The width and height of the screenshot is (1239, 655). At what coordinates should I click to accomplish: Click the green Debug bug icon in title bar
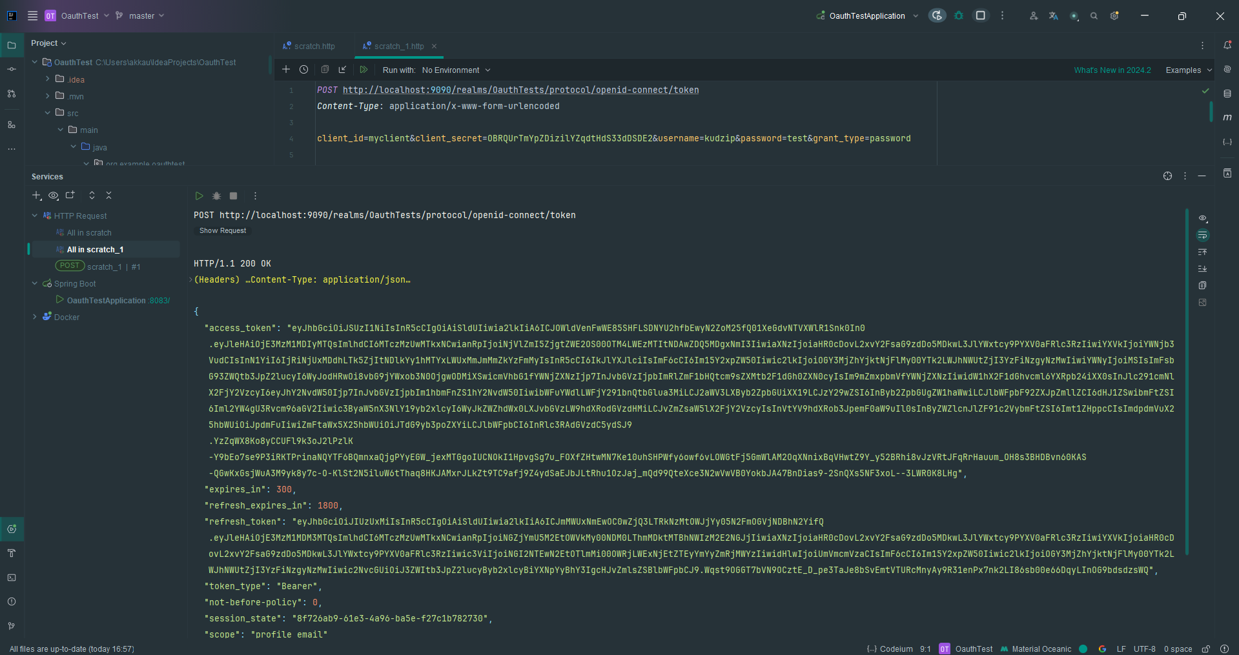coord(959,15)
